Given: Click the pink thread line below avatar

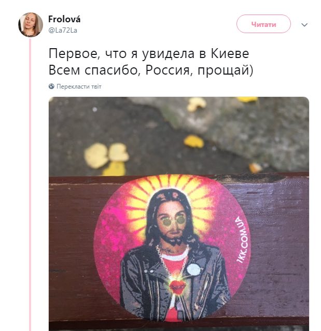Looking at the screenshot, I should pos(30,184).
